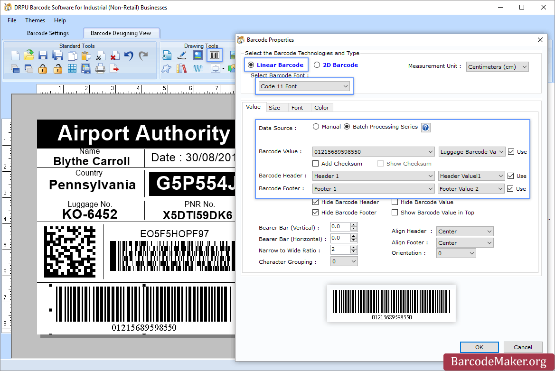Switch to the Barcode Settings tab
Image resolution: width=555 pixels, height=371 pixels.
coord(48,33)
